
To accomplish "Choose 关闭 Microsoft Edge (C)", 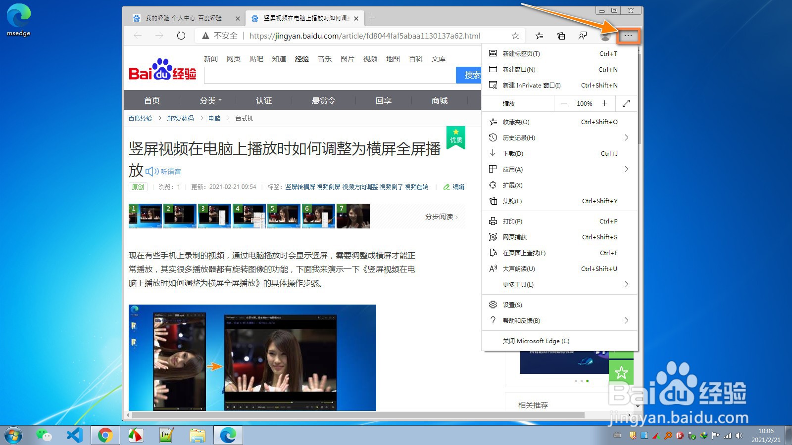I will (559, 341).
